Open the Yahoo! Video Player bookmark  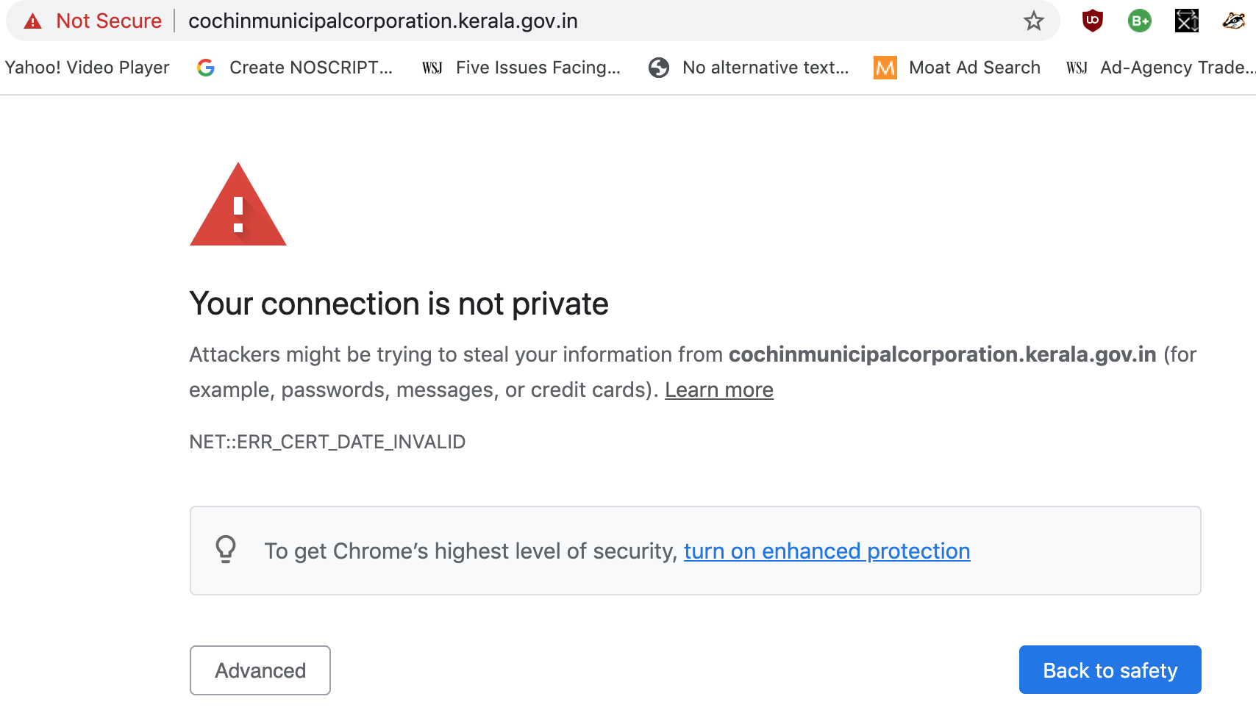point(87,68)
